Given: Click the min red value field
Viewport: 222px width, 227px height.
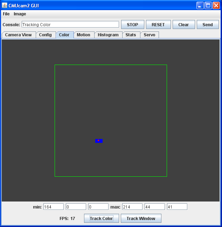Looking at the screenshot, I should [x=53, y=207].
